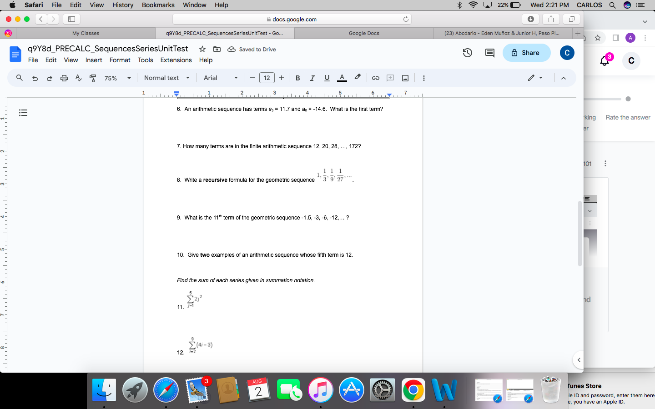Insert a link using the link icon
Viewport: 655px width, 409px height.
click(376, 78)
